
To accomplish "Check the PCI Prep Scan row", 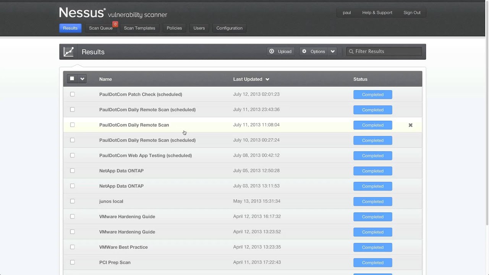I will [72, 262].
